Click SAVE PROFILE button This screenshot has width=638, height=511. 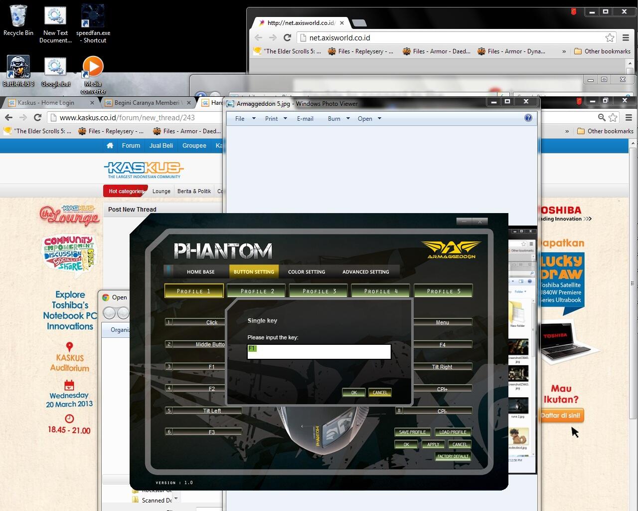click(412, 432)
